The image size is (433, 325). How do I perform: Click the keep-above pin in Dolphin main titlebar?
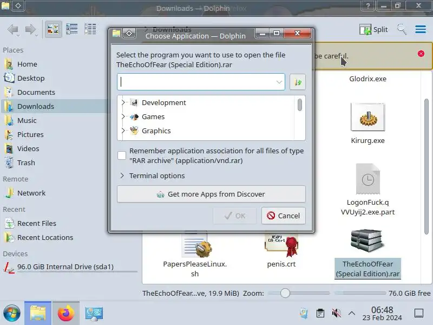[x=18, y=5]
